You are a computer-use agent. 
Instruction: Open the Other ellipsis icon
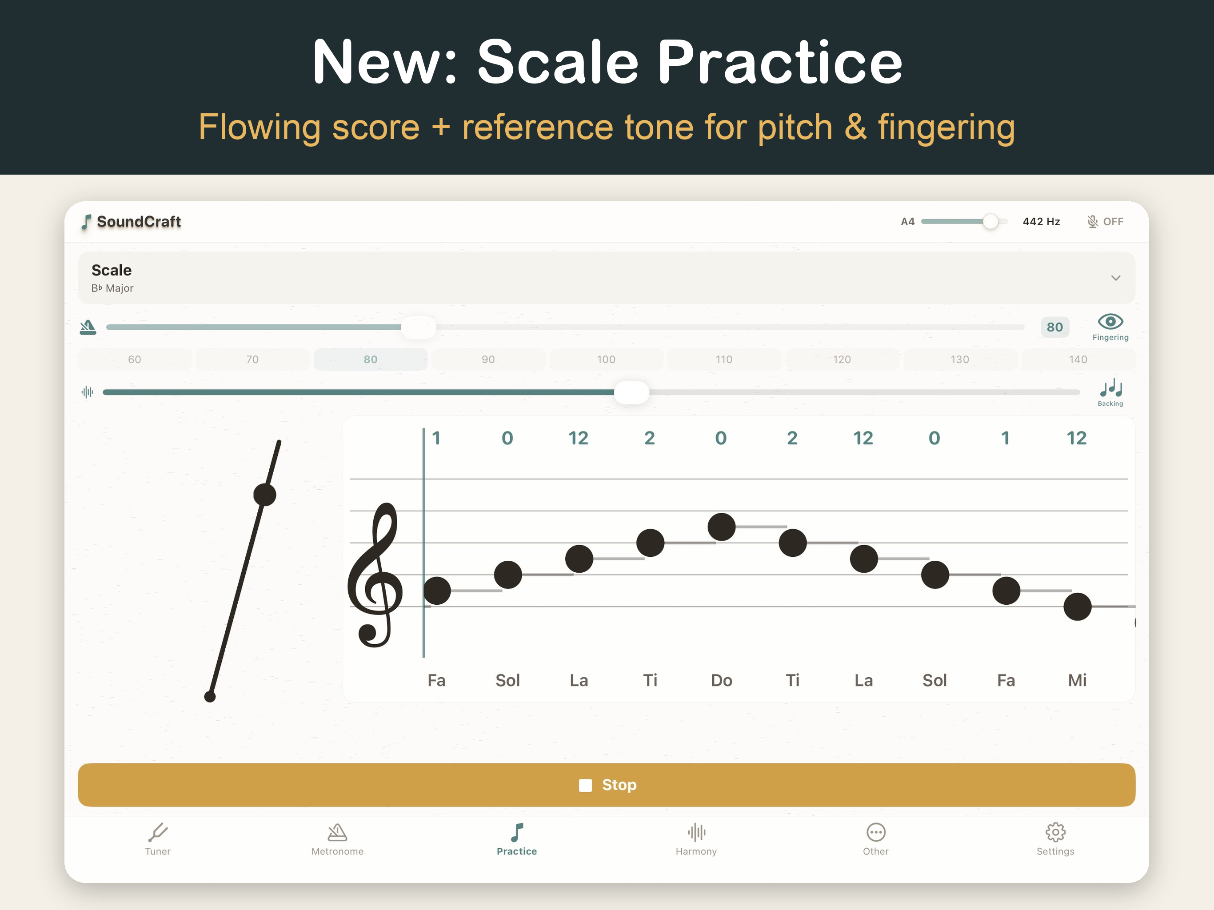pyautogui.click(x=875, y=832)
